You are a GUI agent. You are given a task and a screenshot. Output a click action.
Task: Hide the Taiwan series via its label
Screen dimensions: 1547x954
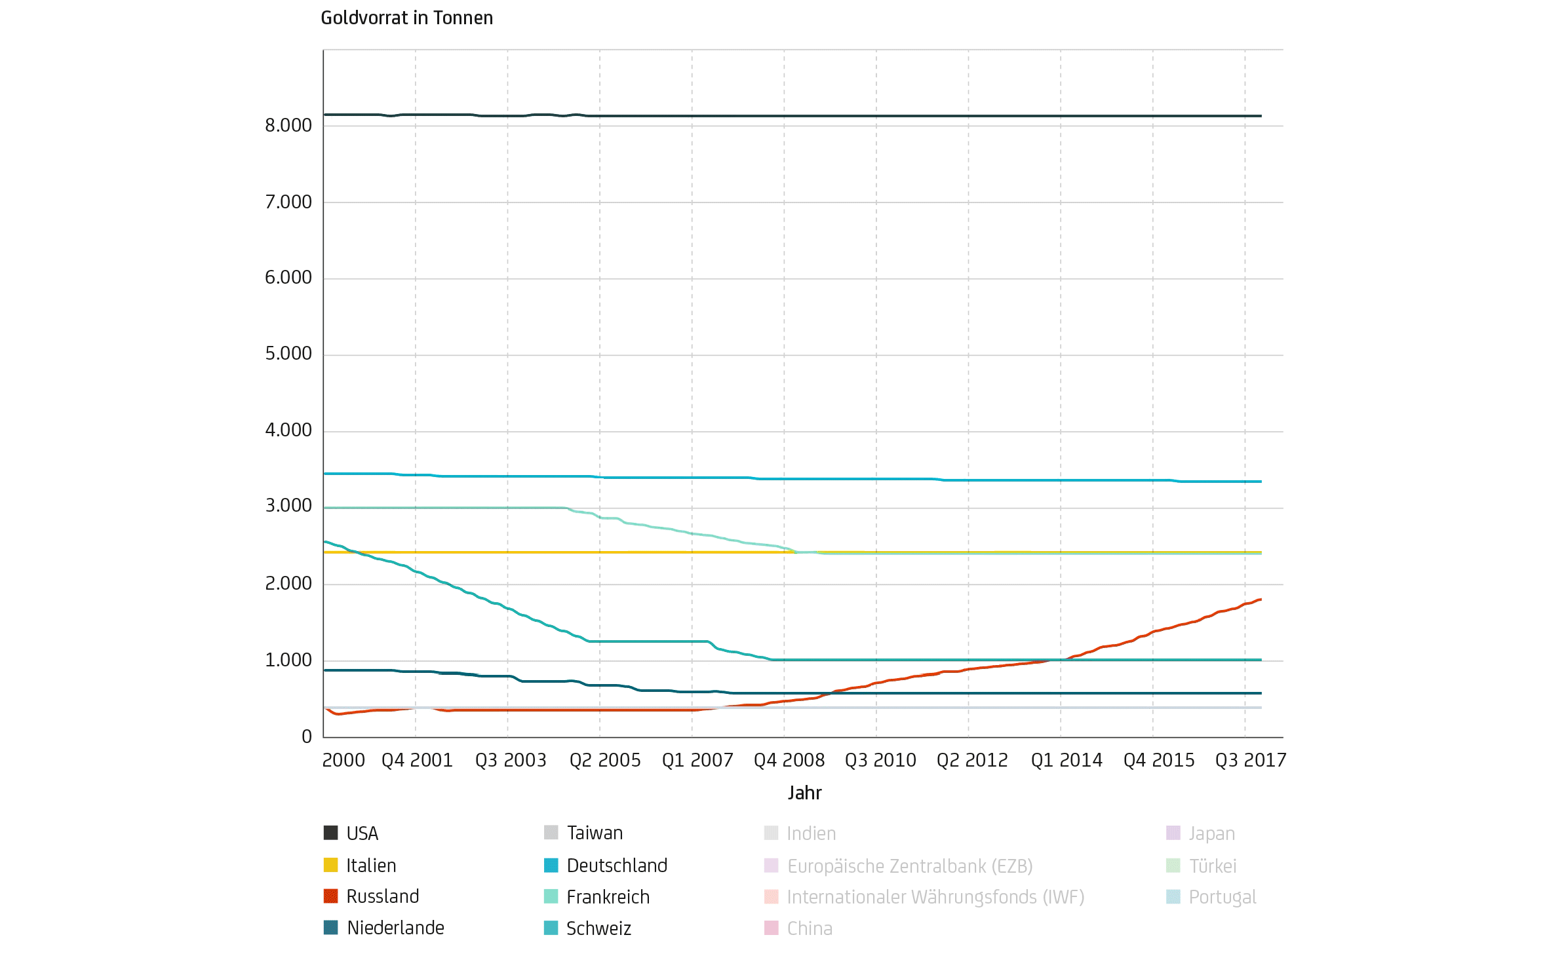595,833
